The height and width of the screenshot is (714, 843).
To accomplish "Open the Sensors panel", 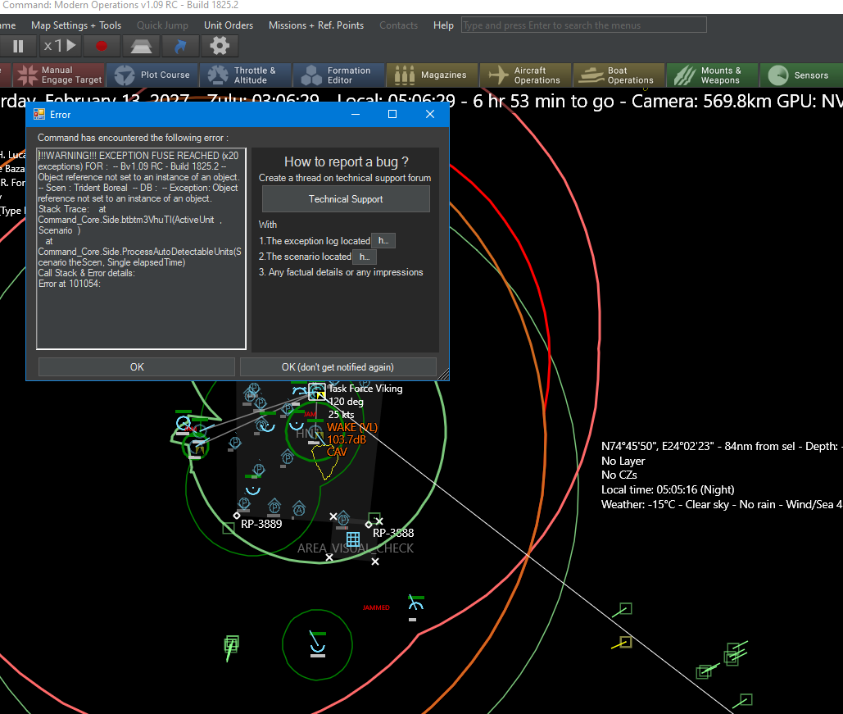I will click(x=802, y=75).
